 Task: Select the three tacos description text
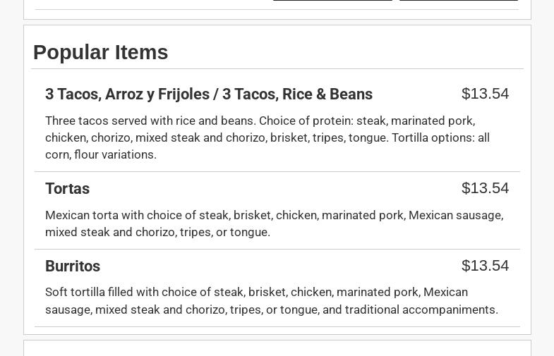[267, 137]
